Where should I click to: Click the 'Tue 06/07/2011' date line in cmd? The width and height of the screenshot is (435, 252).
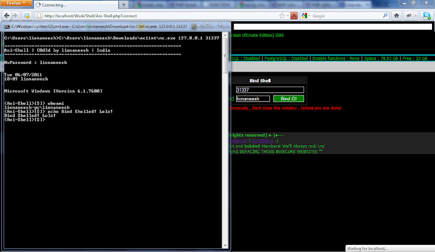pos(23,75)
